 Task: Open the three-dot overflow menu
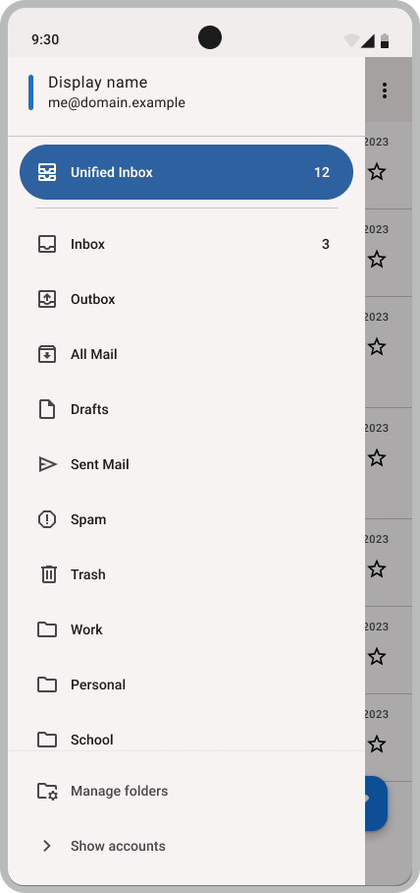tap(385, 90)
